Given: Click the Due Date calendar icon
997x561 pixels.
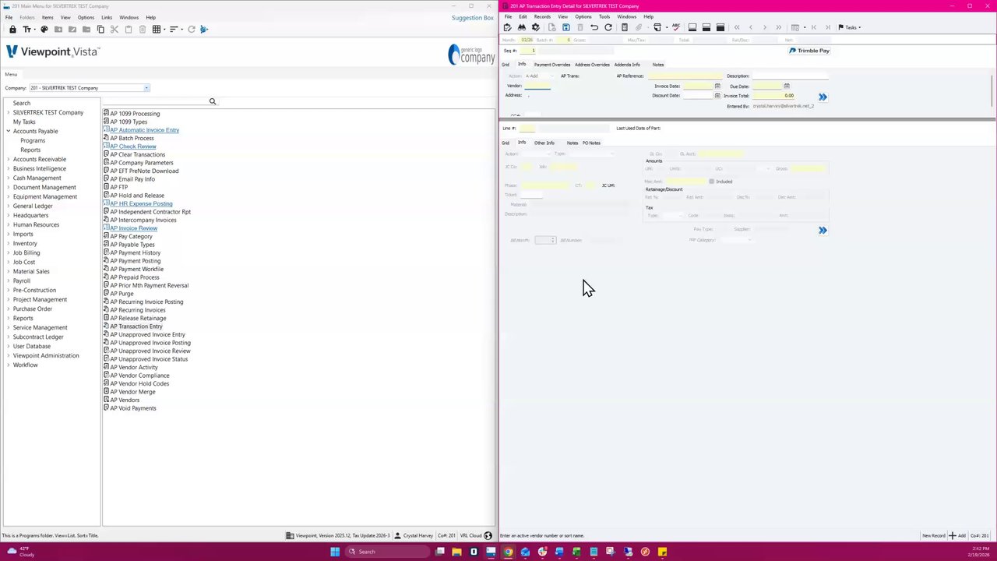Looking at the screenshot, I should [787, 86].
